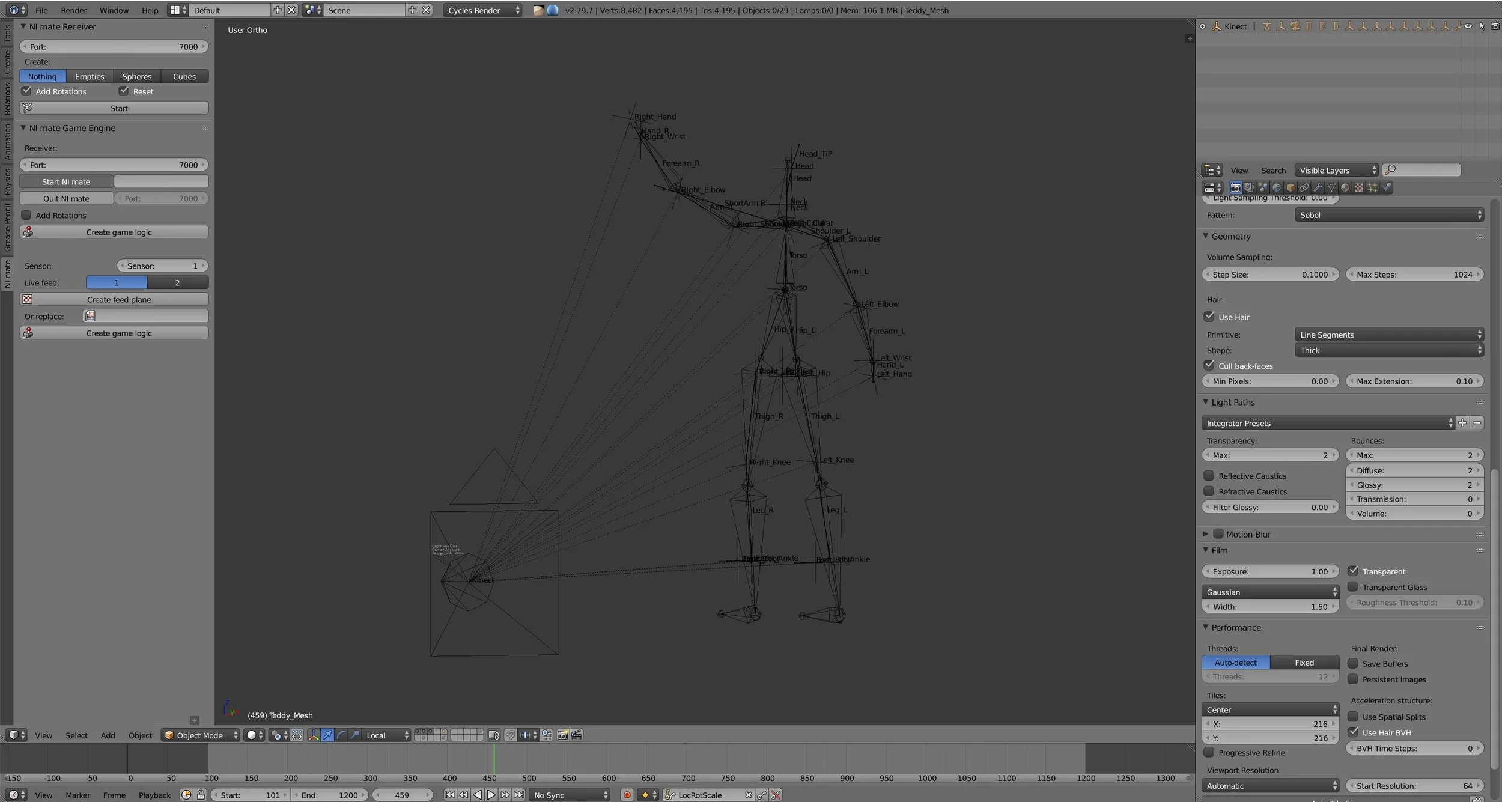
Task: Open the Primitive Line Segments dropdown
Action: pyautogui.click(x=1389, y=335)
